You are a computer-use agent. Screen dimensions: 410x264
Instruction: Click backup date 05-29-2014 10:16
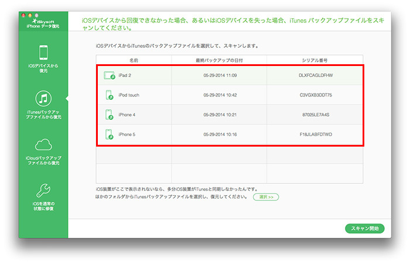(220, 134)
